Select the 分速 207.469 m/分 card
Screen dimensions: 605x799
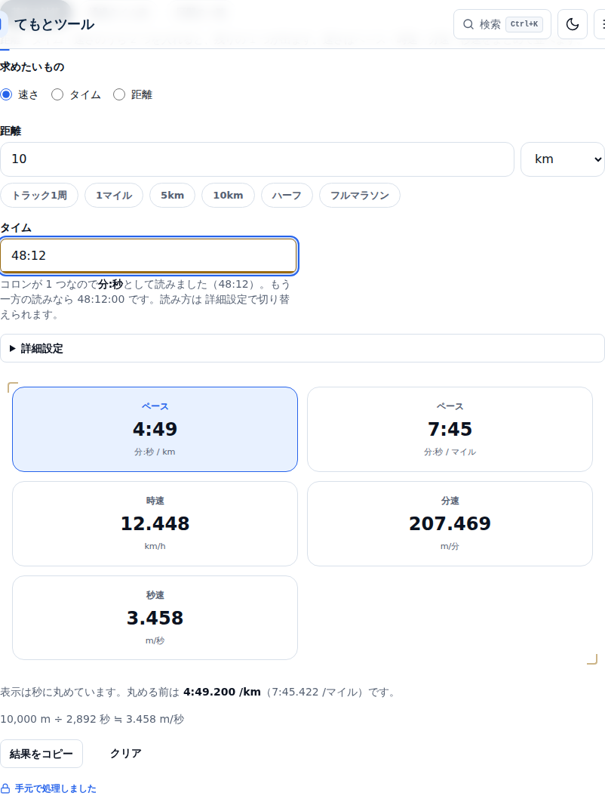(450, 523)
